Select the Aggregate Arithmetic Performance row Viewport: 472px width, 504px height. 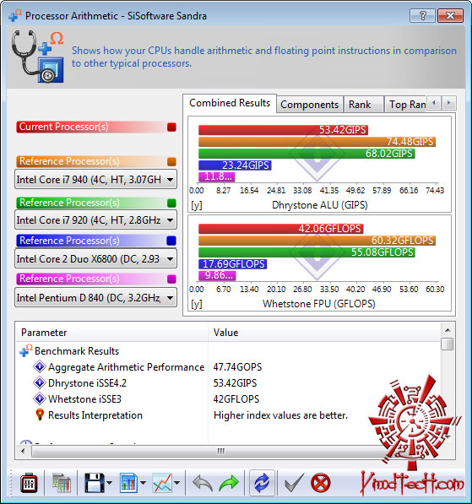[229, 366]
